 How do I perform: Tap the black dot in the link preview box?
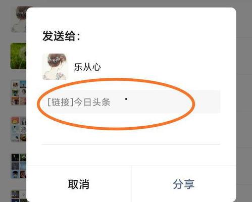126,99
